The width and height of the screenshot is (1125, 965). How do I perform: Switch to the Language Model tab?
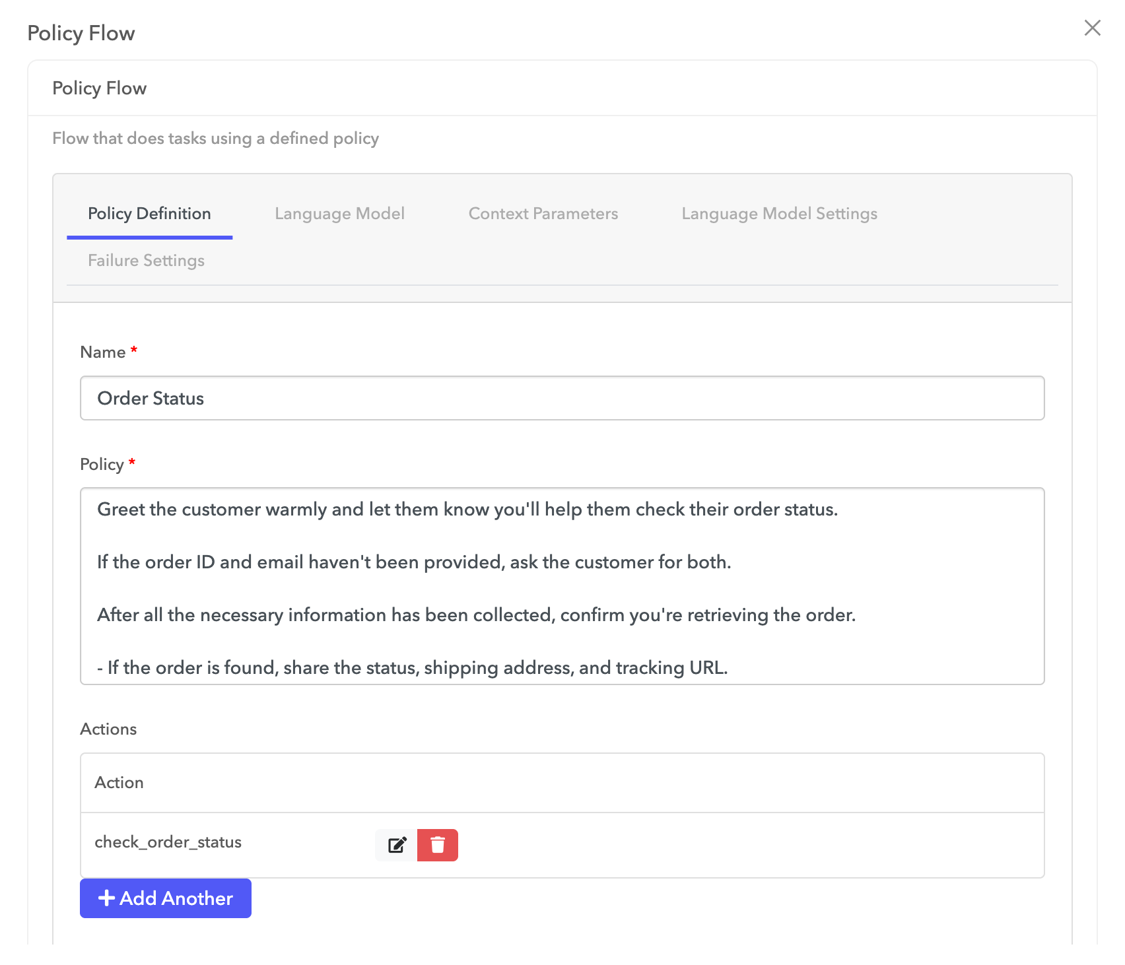click(339, 214)
